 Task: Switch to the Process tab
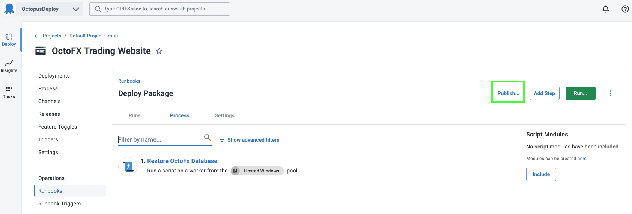pyautogui.click(x=180, y=115)
